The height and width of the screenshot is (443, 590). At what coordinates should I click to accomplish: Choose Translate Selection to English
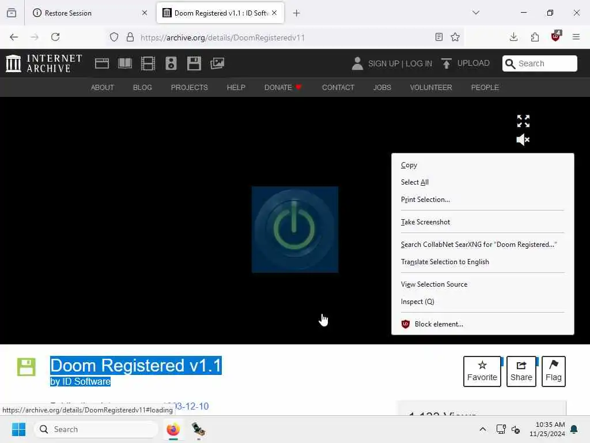point(482,262)
